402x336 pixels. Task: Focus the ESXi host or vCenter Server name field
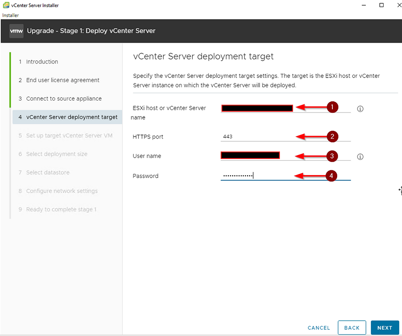[286, 108]
